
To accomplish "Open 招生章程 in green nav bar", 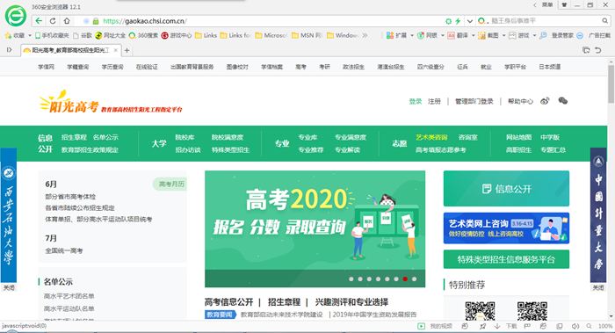I will pos(74,137).
